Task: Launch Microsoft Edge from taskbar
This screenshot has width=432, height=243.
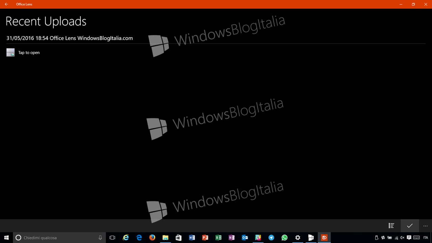Action: pos(139,238)
